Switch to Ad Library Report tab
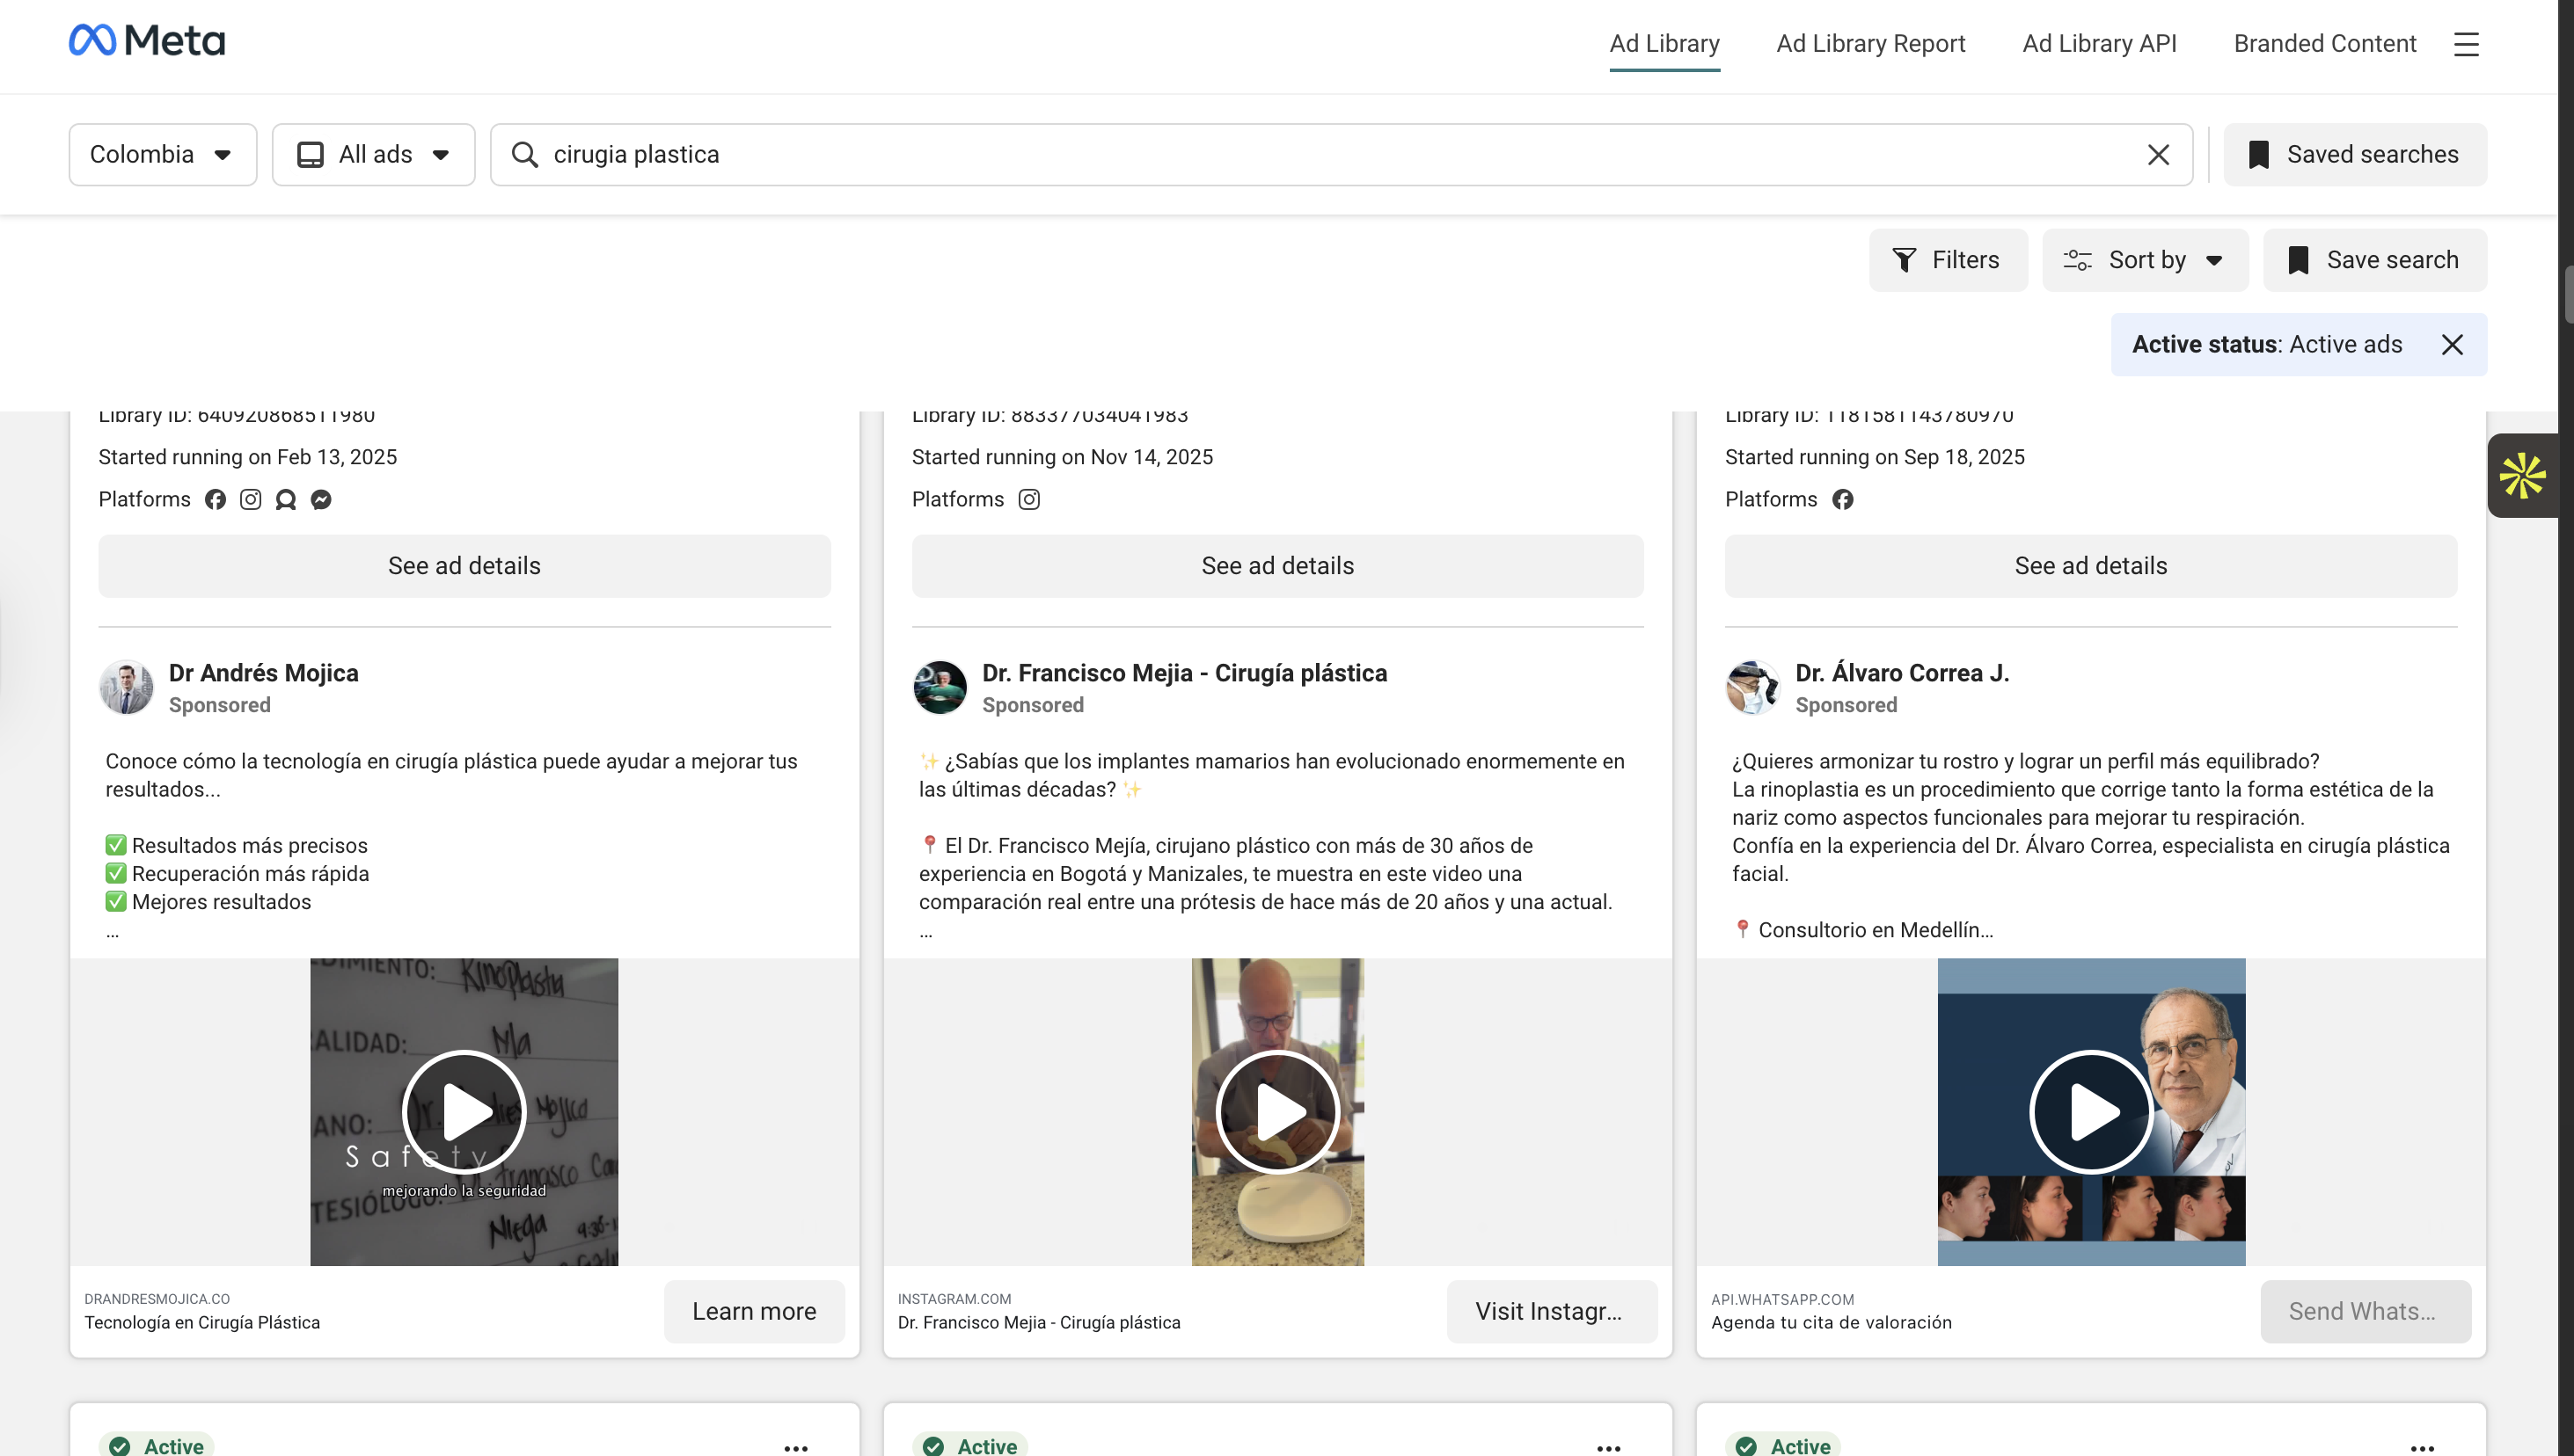 [1869, 44]
